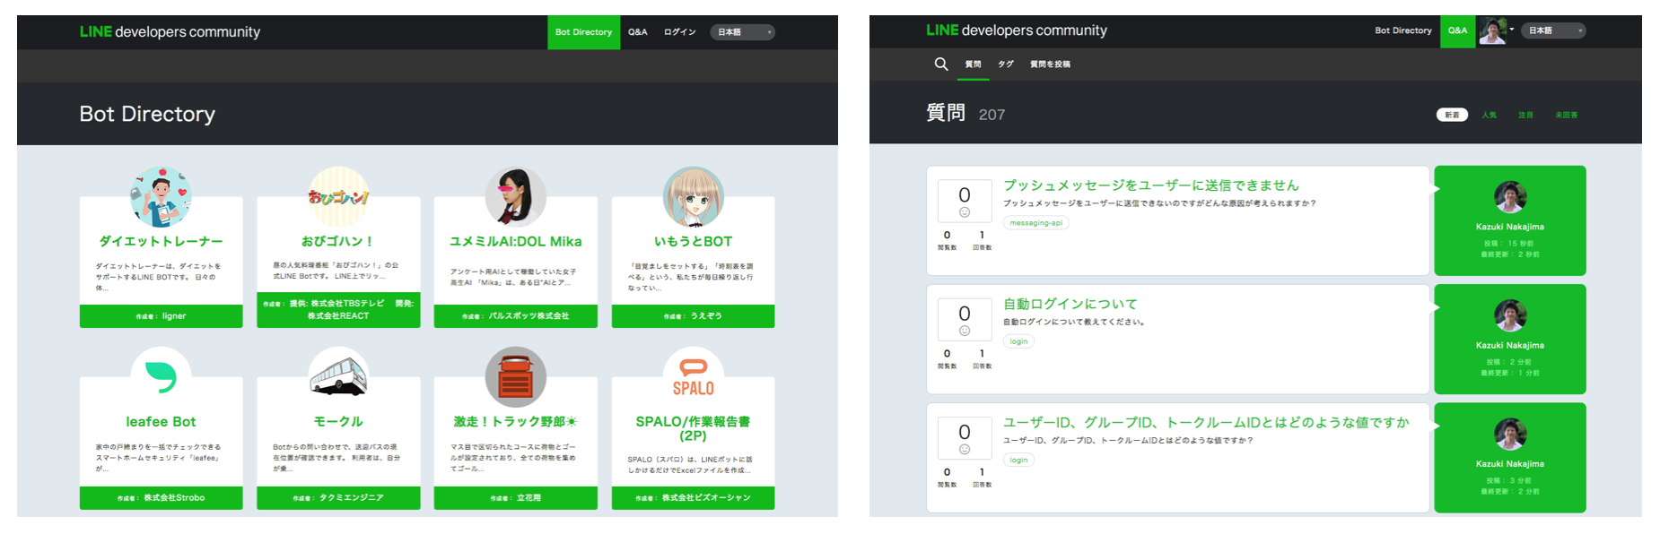
Task: Click the モークル bus icon
Action: tap(338, 377)
